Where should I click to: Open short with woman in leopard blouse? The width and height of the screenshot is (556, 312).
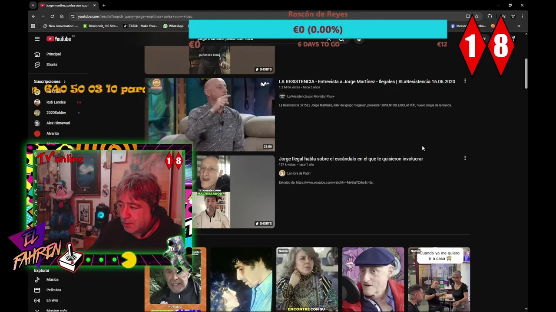click(307, 279)
